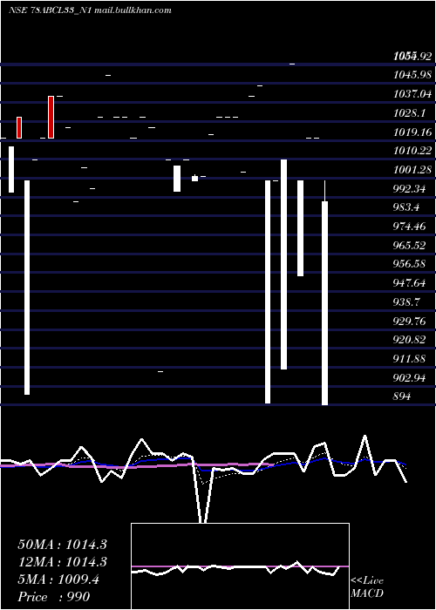This screenshot has height=610, width=436.
Task: Click the 956.58 price axis label
Action: pos(409,265)
